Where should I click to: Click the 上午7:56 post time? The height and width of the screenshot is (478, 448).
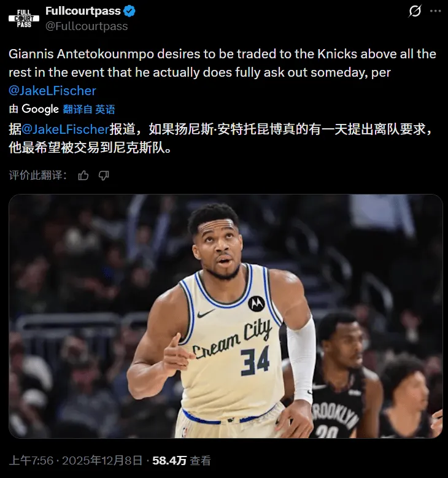click(x=31, y=460)
